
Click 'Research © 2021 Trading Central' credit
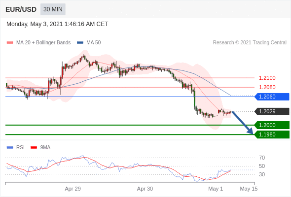pos(250,43)
